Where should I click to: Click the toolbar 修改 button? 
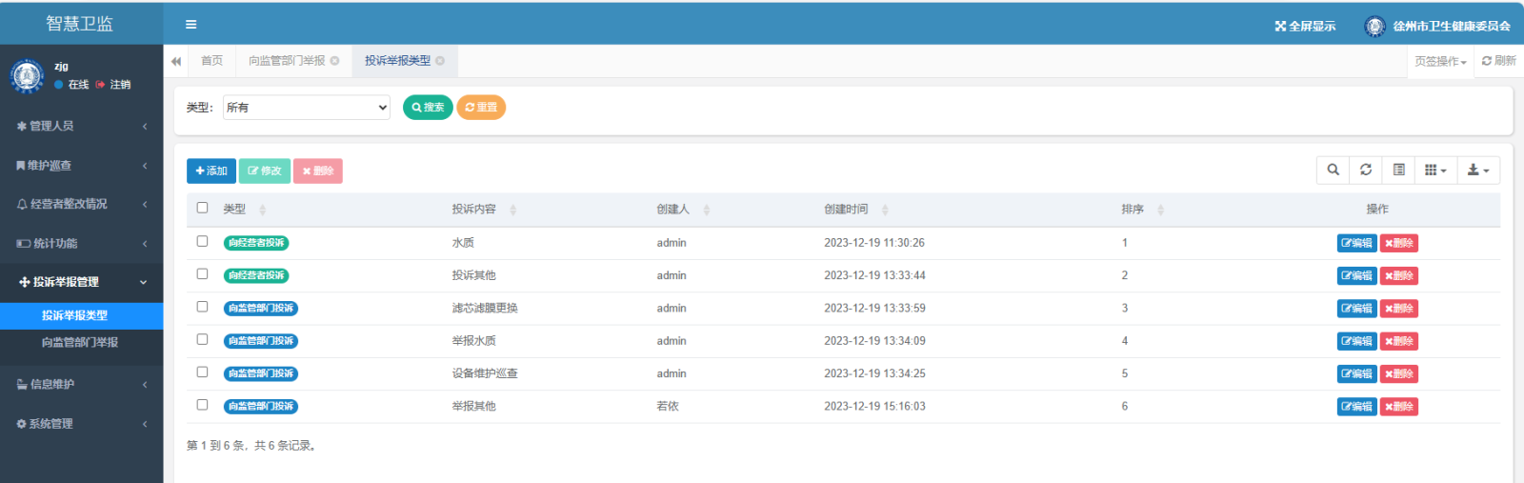tap(265, 171)
